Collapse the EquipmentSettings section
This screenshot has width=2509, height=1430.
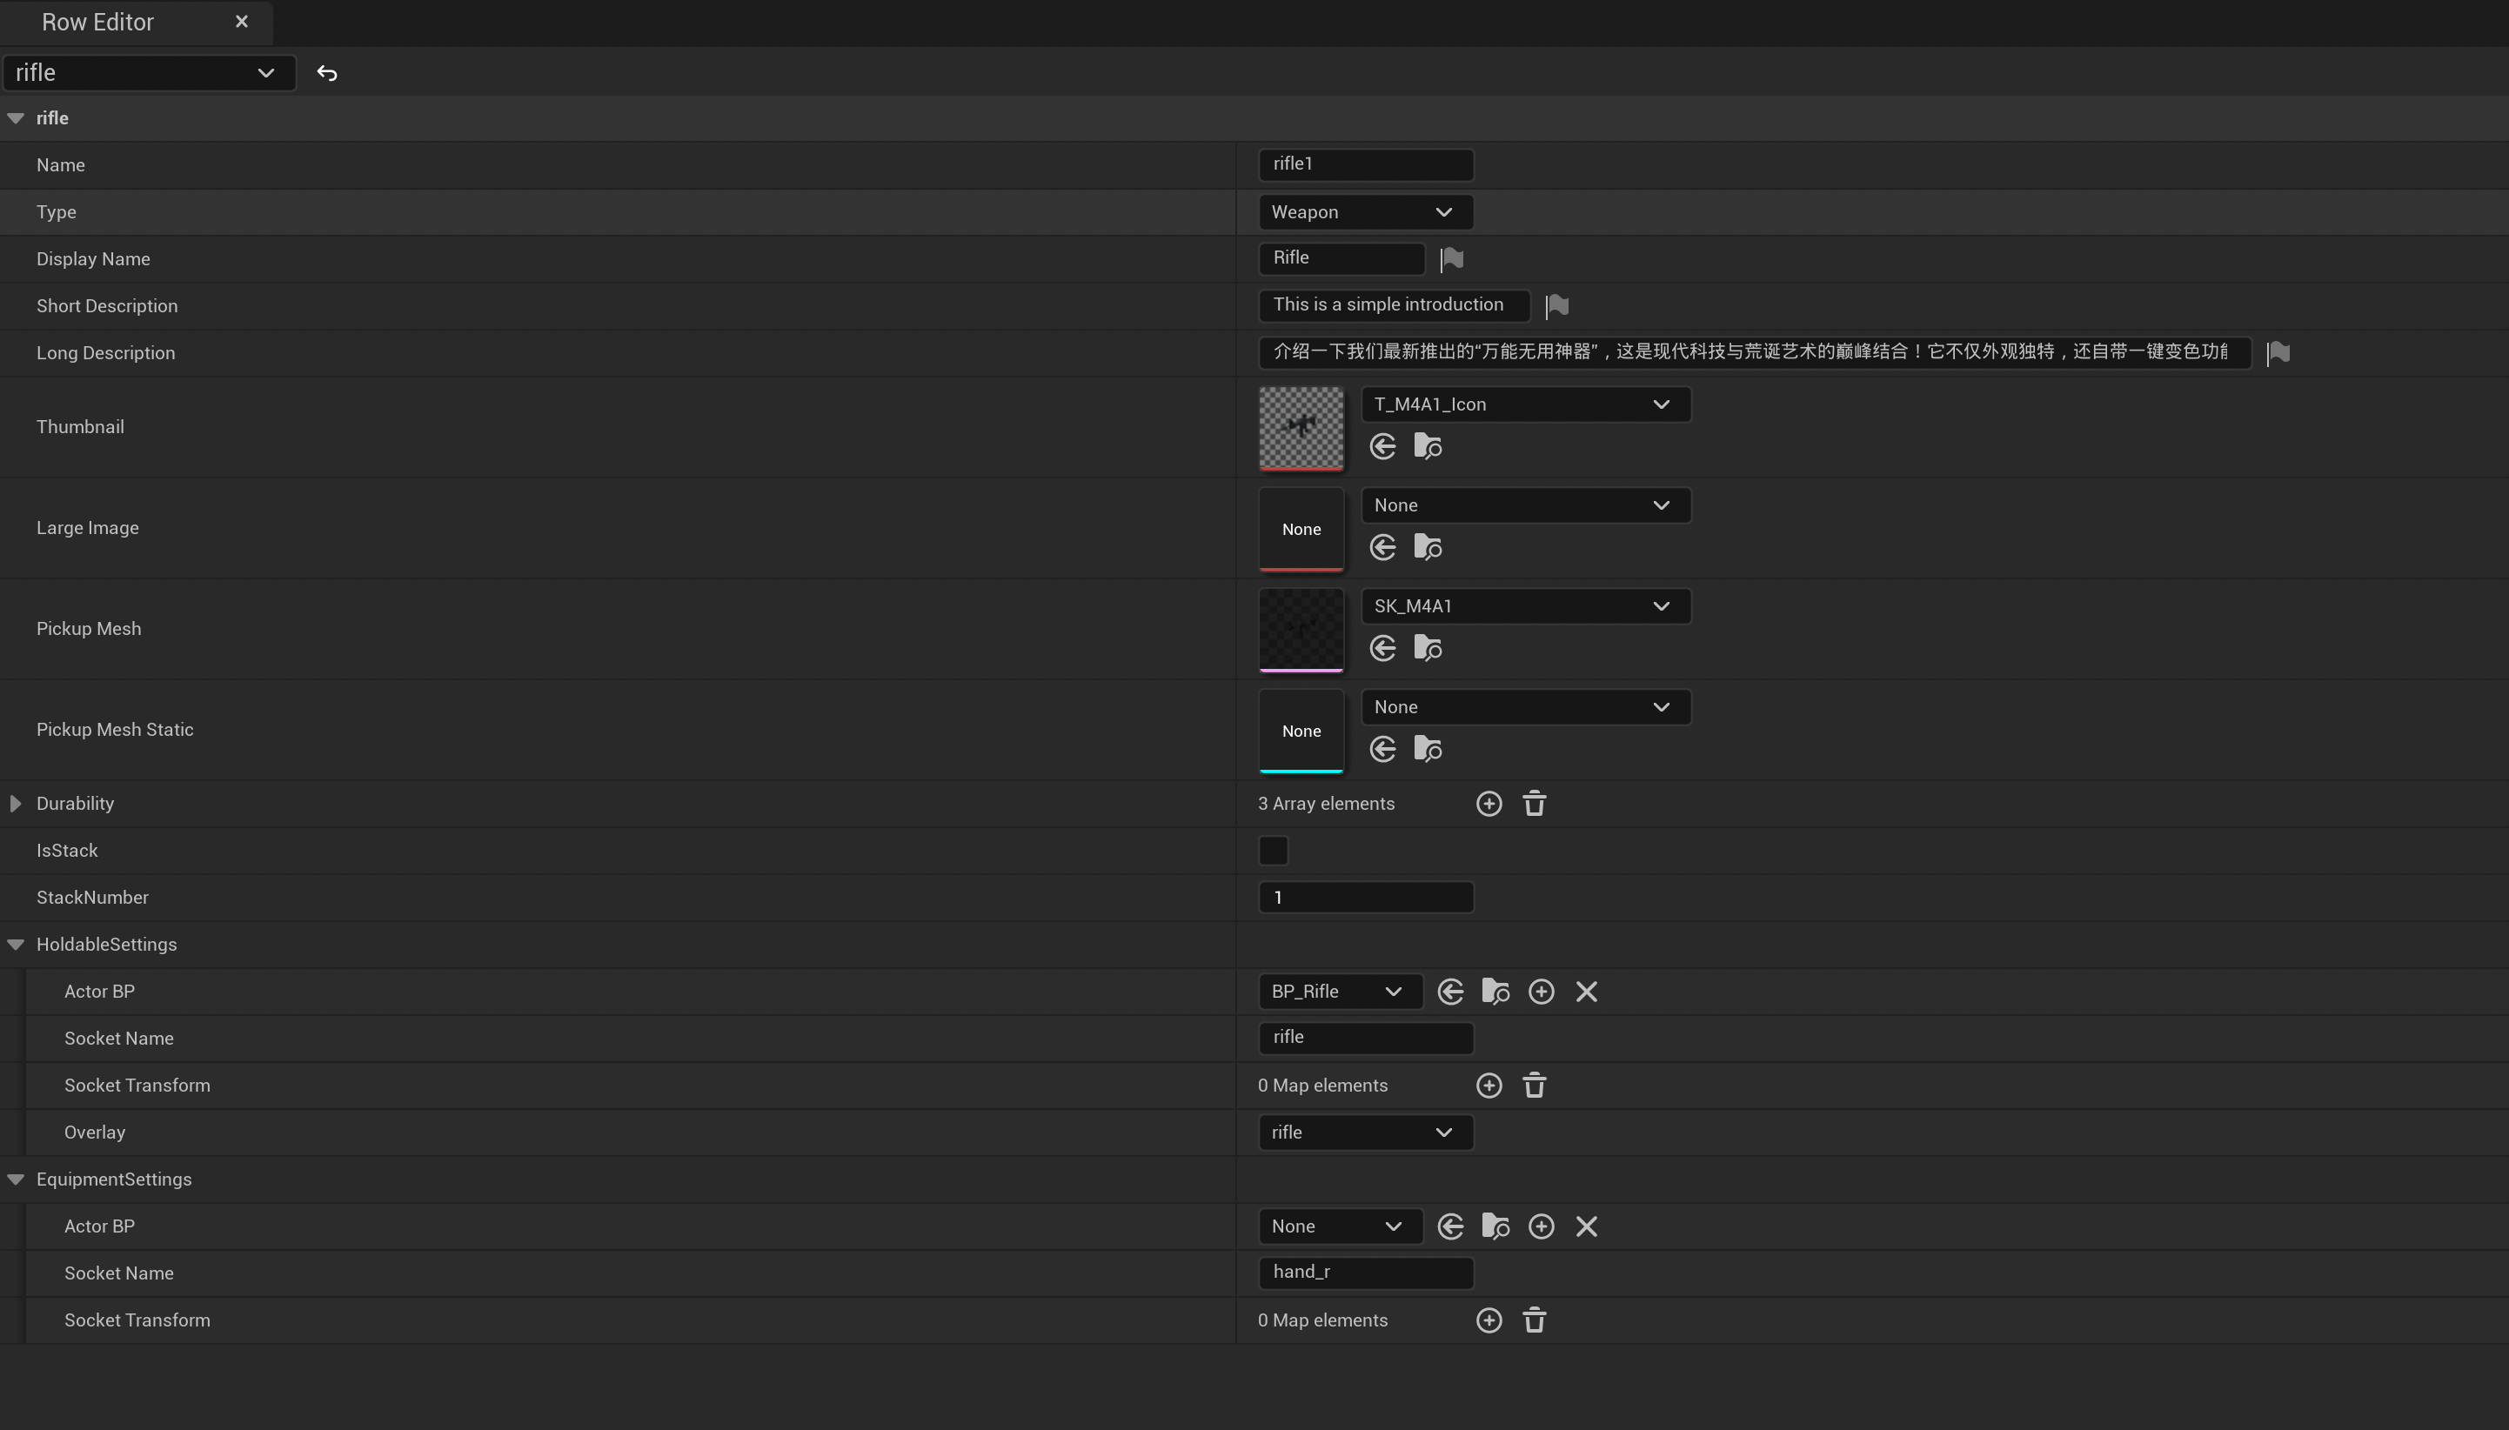click(x=16, y=1179)
